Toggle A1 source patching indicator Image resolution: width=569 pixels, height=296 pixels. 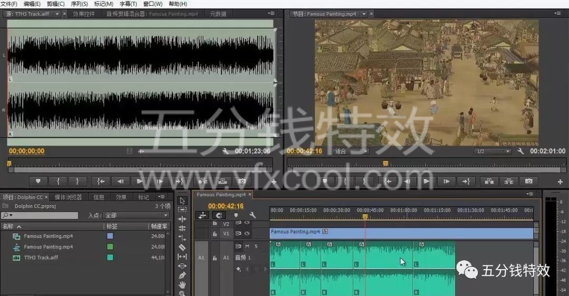tap(201, 257)
